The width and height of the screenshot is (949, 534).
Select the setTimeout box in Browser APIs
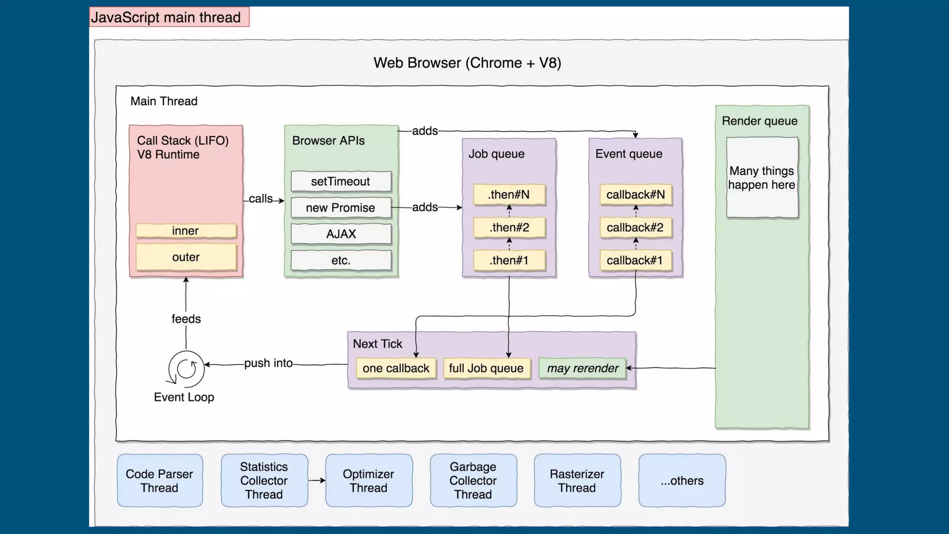coord(341,181)
